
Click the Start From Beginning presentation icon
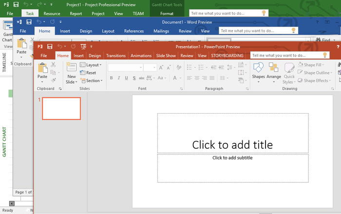[x=83, y=46]
